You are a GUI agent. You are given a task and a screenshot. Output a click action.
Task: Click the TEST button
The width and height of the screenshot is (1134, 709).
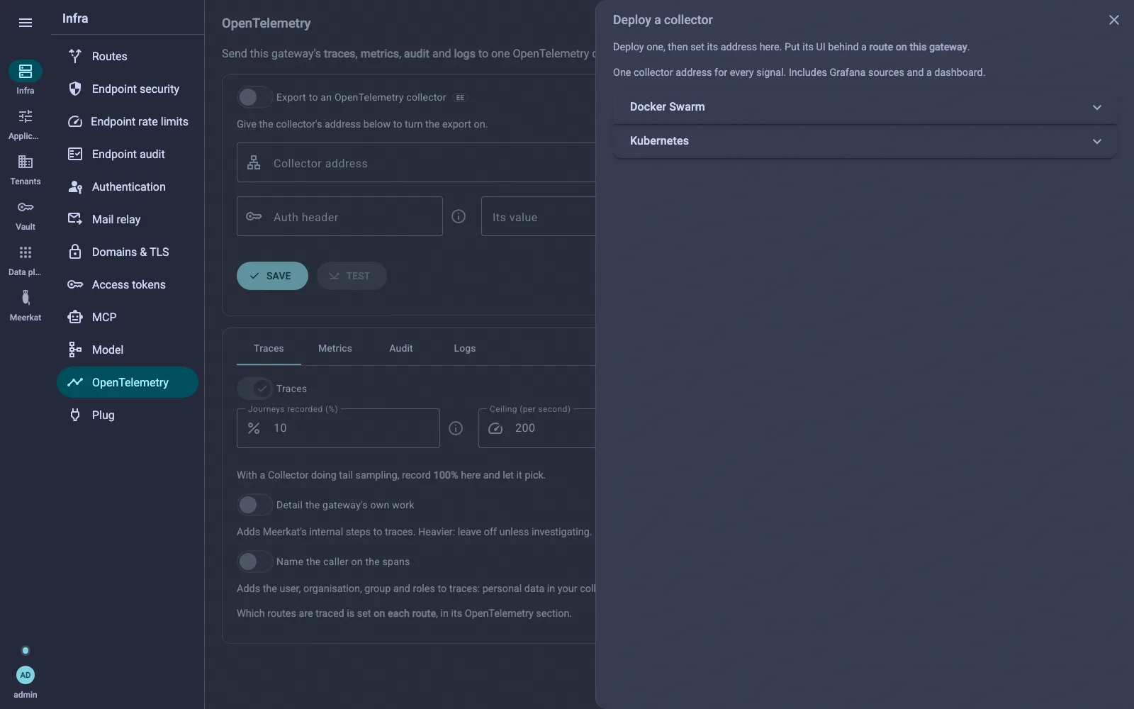[x=352, y=276]
